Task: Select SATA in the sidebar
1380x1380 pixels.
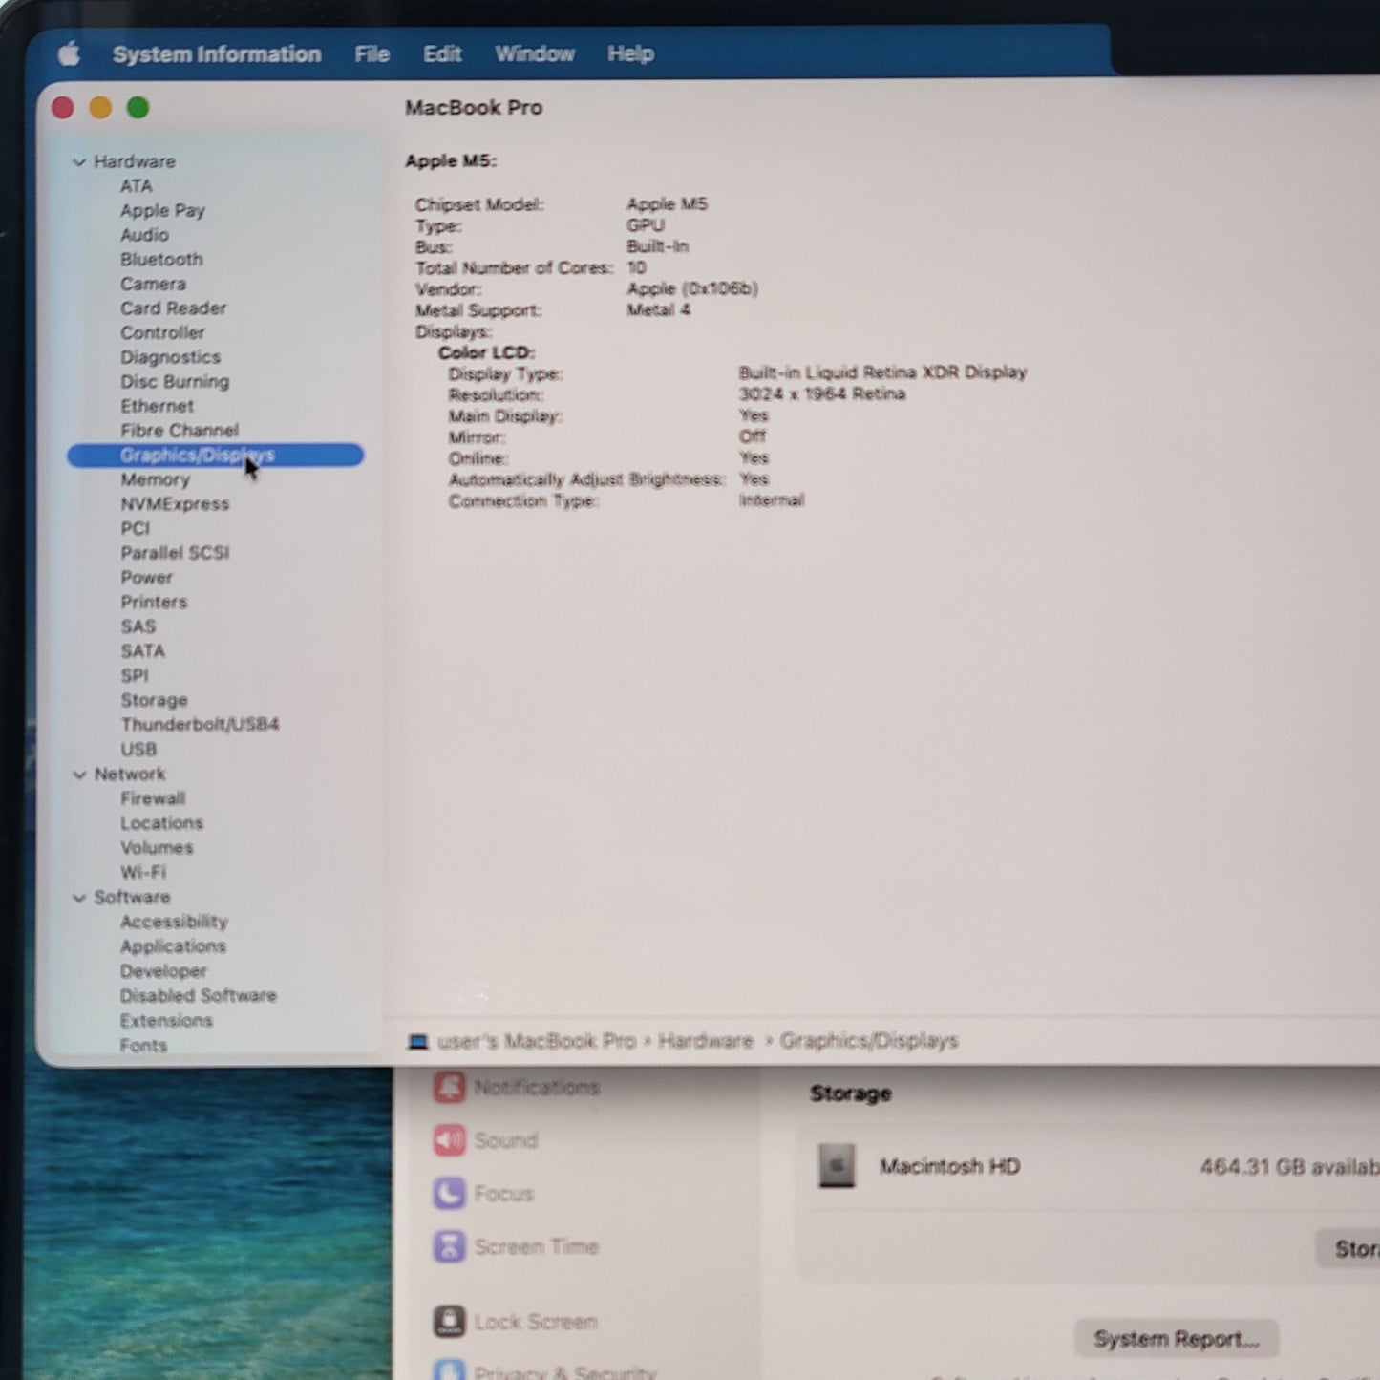Action: pos(142,651)
